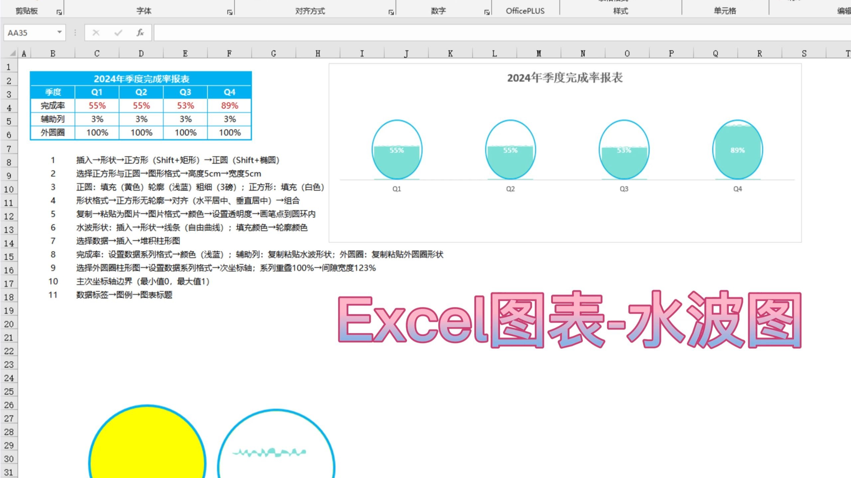This screenshot has width=851, height=478.
Task: Select the cell showing 89% for Q4
Action: 230,106
